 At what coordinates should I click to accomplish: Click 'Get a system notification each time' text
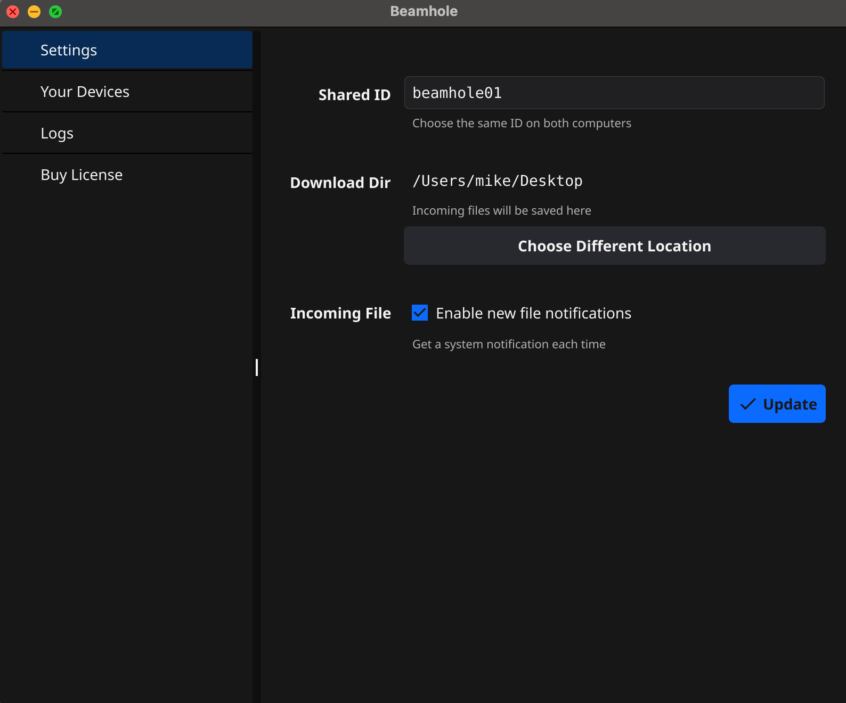(x=509, y=344)
